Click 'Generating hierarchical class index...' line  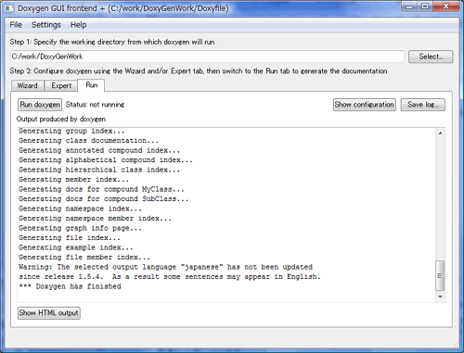click(99, 170)
